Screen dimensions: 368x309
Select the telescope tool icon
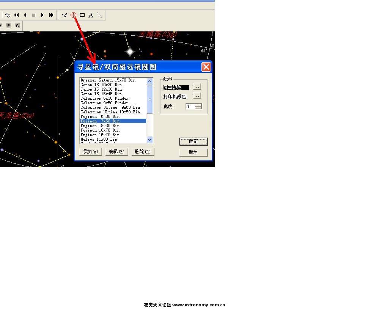point(64,15)
